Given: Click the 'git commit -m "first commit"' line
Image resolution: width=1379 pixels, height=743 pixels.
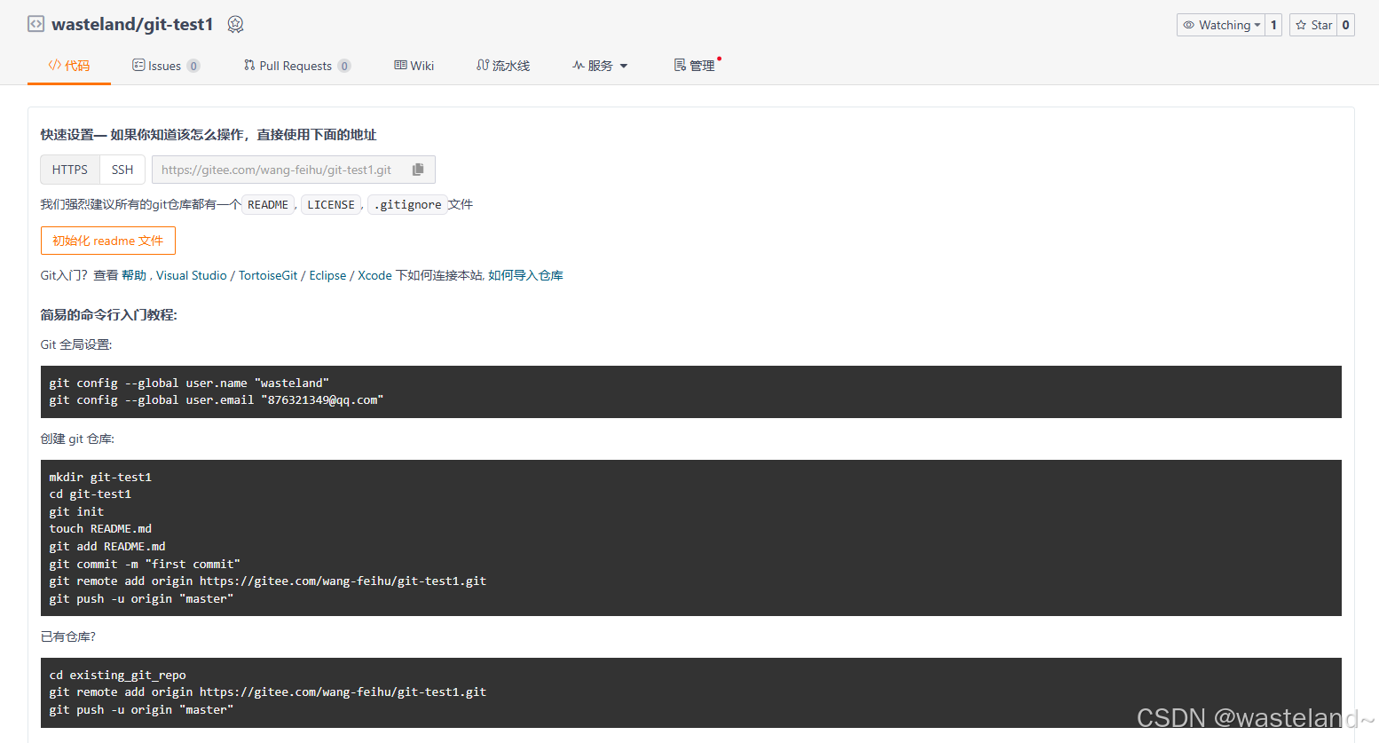Looking at the screenshot, I should [145, 564].
